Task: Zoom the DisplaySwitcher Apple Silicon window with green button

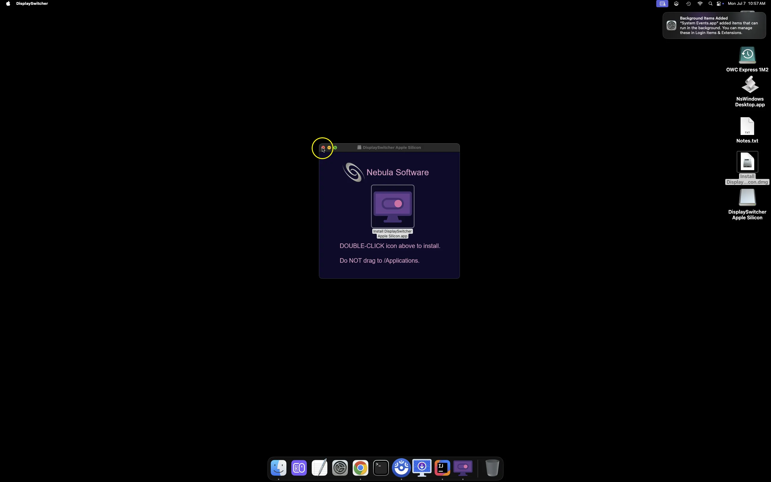Action: pyautogui.click(x=335, y=148)
